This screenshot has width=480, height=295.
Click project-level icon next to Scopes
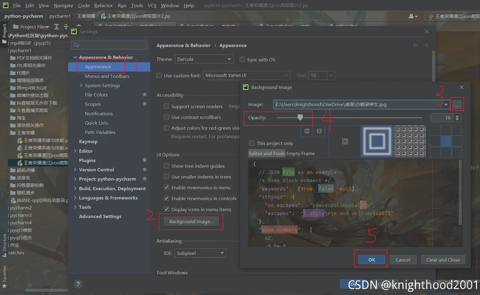tap(145, 104)
